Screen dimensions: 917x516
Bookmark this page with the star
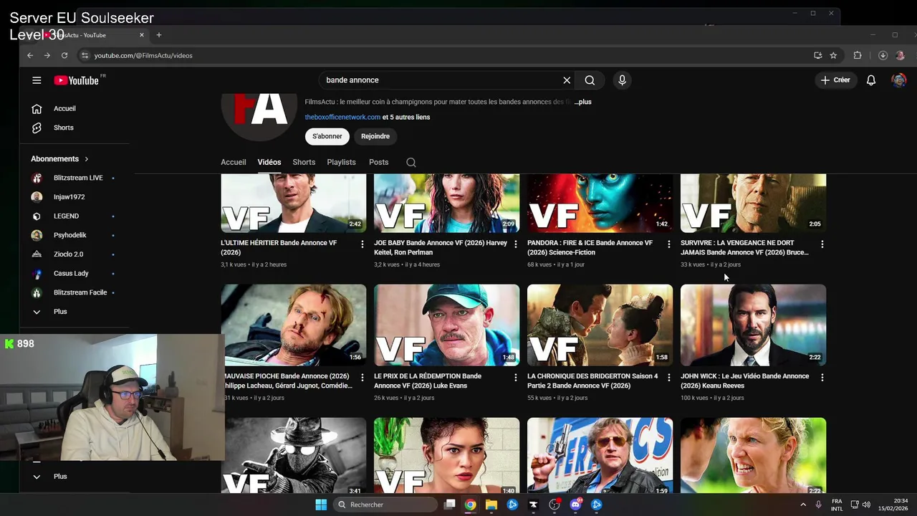click(x=833, y=55)
